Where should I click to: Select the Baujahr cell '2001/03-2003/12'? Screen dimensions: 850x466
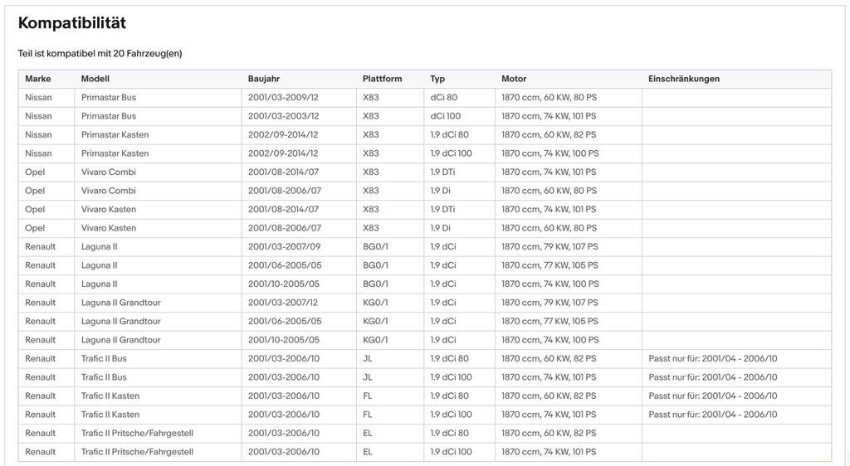[x=284, y=116]
